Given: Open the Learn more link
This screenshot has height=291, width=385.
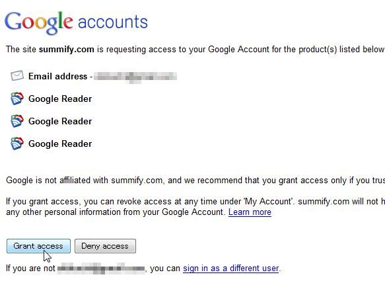Looking at the screenshot, I should pos(250,212).
